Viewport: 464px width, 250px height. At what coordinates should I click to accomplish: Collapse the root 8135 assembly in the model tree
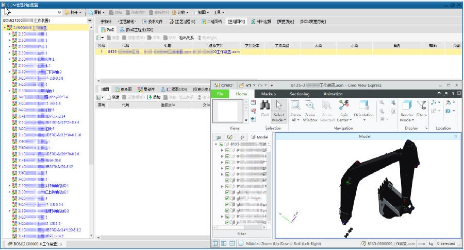pyautogui.click(x=217, y=145)
